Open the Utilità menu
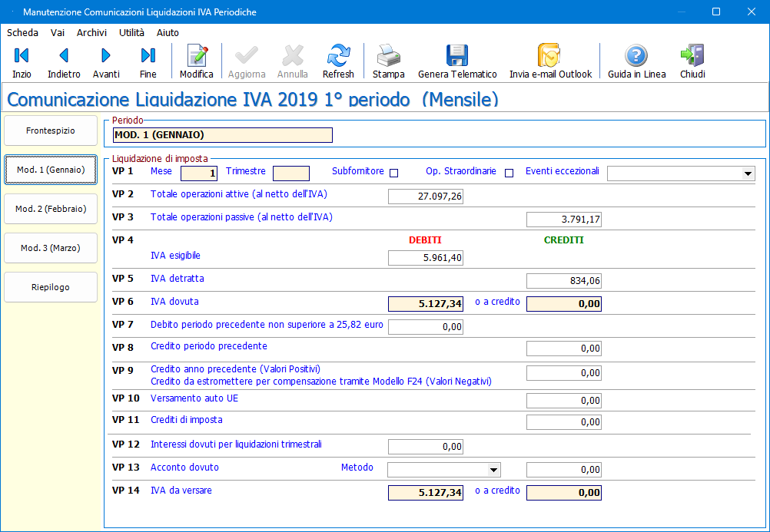This screenshot has height=532, width=770. click(131, 32)
